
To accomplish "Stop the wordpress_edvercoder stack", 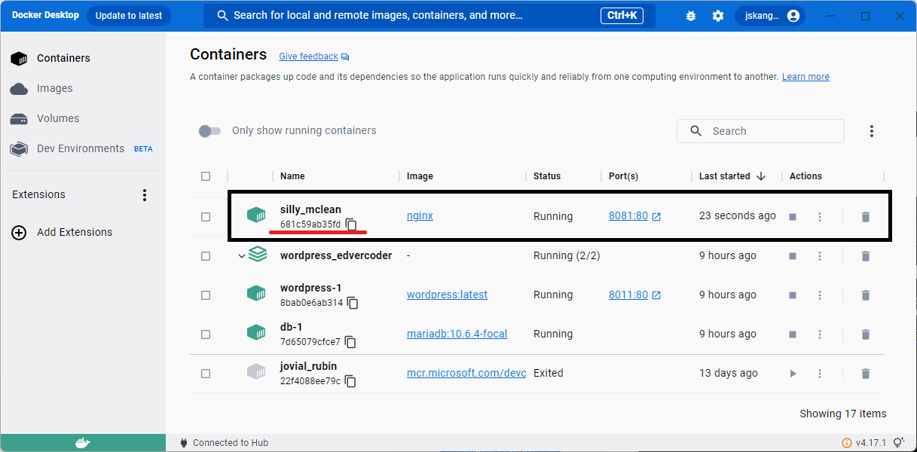I will tap(793, 256).
